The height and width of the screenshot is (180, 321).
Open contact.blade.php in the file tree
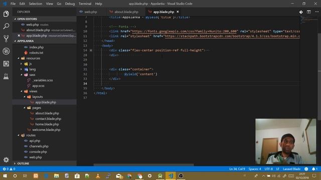(x=48, y=118)
